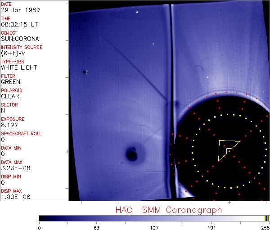The width and height of the screenshot is (270, 230).
Task: Select the exposure value 8.192
Action: click(x=9, y=125)
